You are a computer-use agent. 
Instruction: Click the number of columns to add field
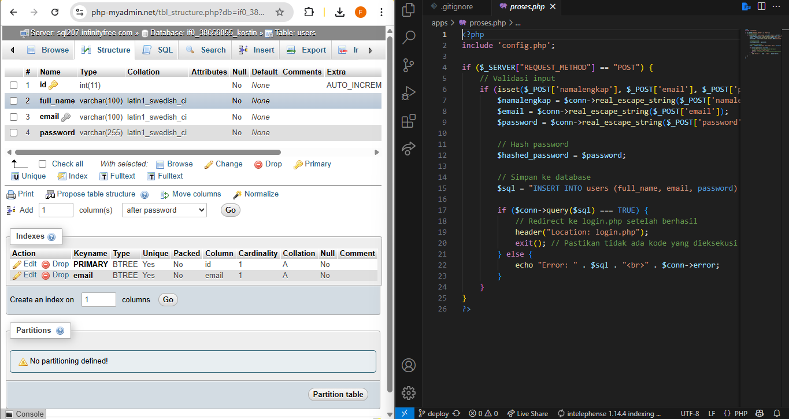[56, 210]
